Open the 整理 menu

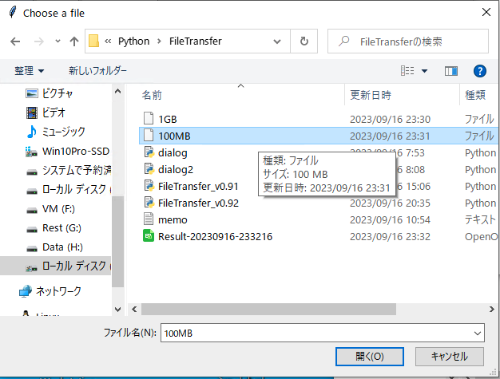[x=29, y=71]
